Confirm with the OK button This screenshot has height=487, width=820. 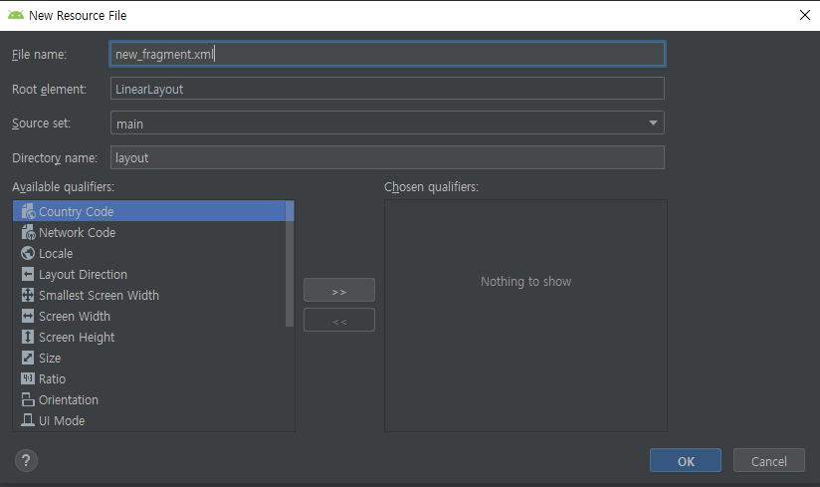[x=686, y=461]
